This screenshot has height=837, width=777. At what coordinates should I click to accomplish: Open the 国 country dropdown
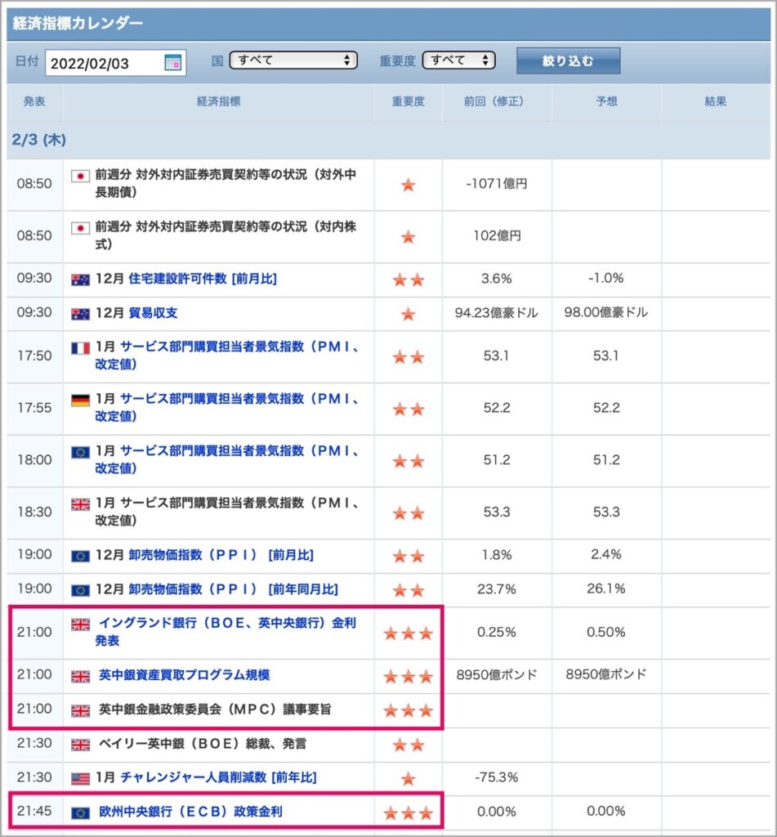click(293, 60)
